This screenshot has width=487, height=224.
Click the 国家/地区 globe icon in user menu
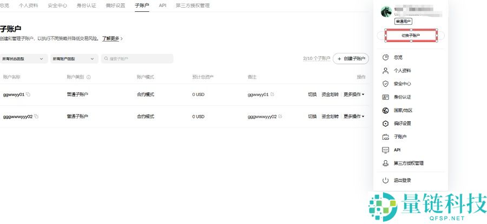[x=385, y=110]
